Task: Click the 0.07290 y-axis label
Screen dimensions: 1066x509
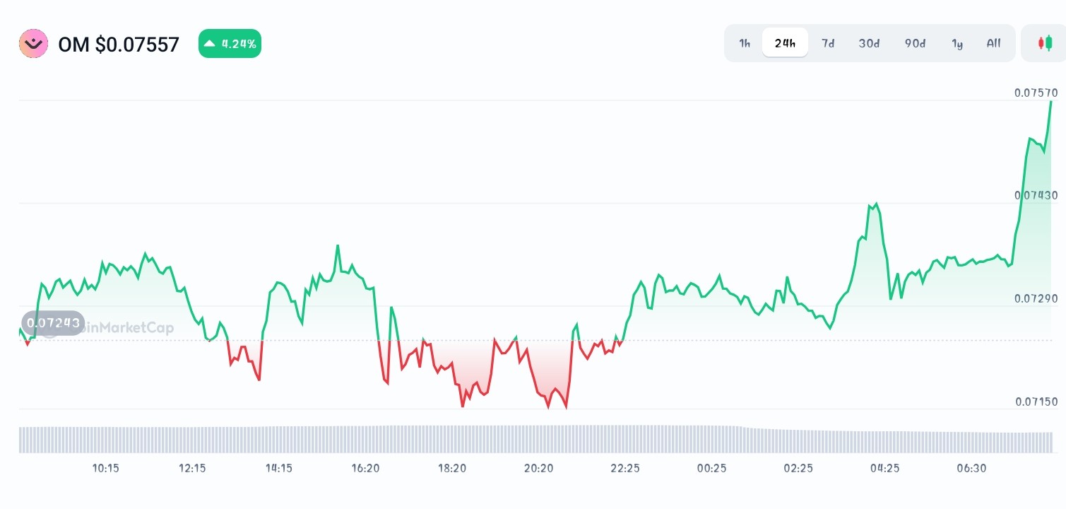Action: pyautogui.click(x=1036, y=298)
